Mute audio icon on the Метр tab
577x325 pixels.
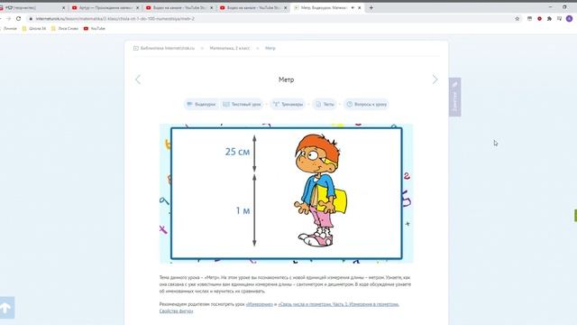click(353, 8)
